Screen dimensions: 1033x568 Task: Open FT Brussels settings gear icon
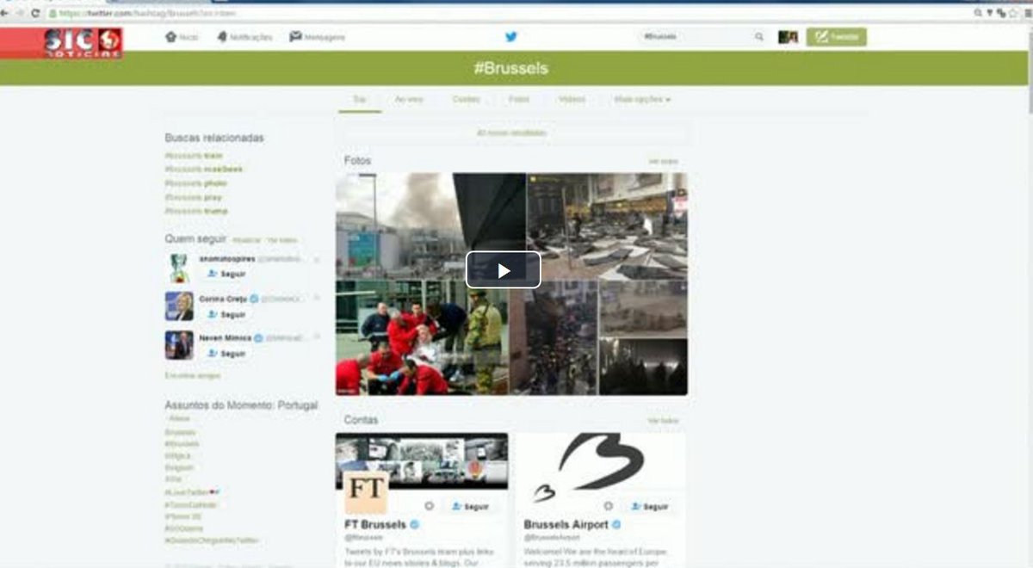pos(429,507)
